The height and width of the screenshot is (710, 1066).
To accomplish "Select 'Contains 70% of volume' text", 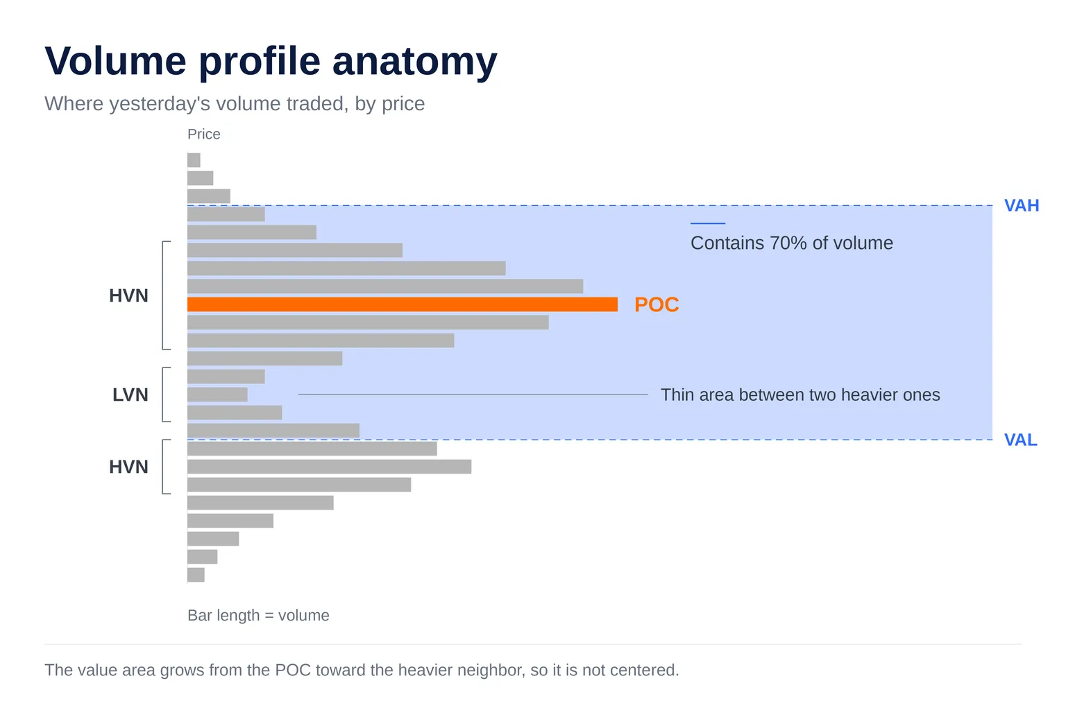I will pos(792,243).
